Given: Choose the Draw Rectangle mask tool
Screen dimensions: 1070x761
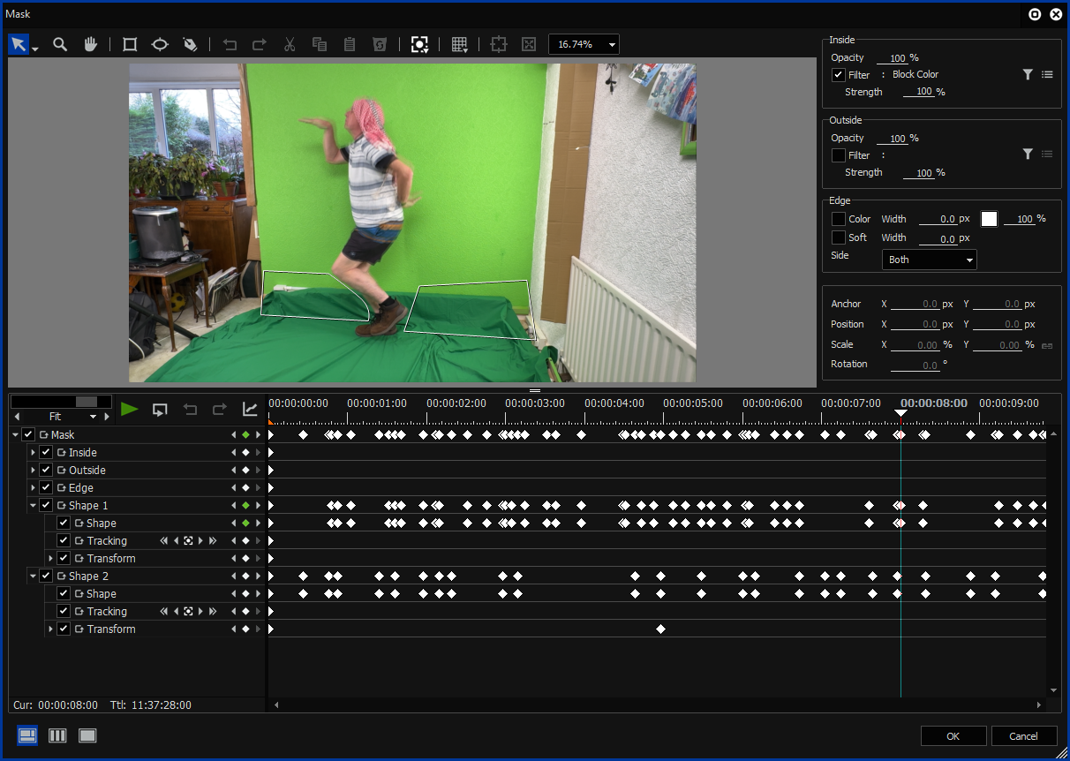Looking at the screenshot, I should click(x=130, y=44).
